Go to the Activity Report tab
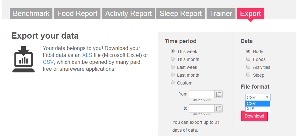The height and width of the screenshot is (137, 297). click(128, 14)
